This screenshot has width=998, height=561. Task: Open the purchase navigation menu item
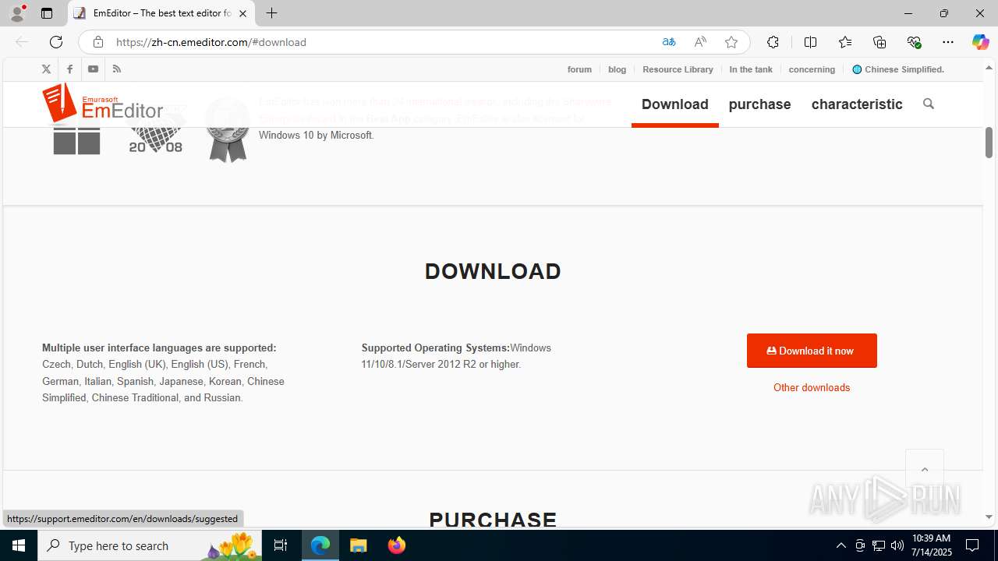pyautogui.click(x=759, y=104)
